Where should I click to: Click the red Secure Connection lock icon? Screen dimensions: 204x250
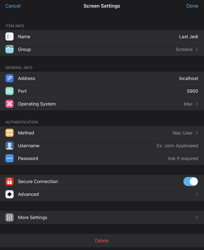(9, 181)
